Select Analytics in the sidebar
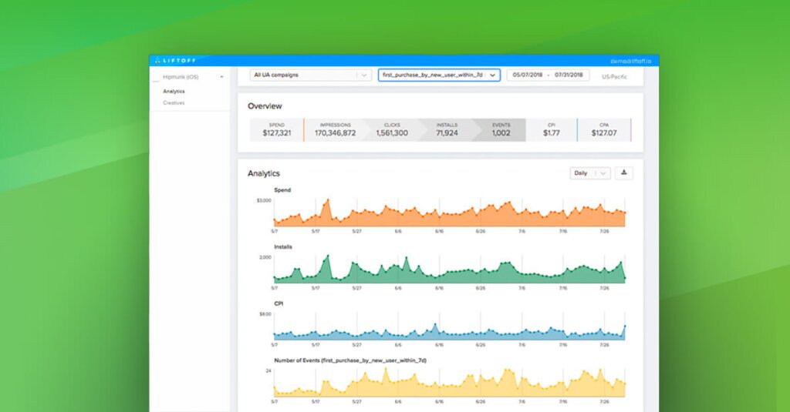Viewport: 790px width, 412px height. [x=174, y=91]
